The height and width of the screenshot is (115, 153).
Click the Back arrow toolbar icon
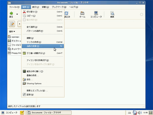11,13
